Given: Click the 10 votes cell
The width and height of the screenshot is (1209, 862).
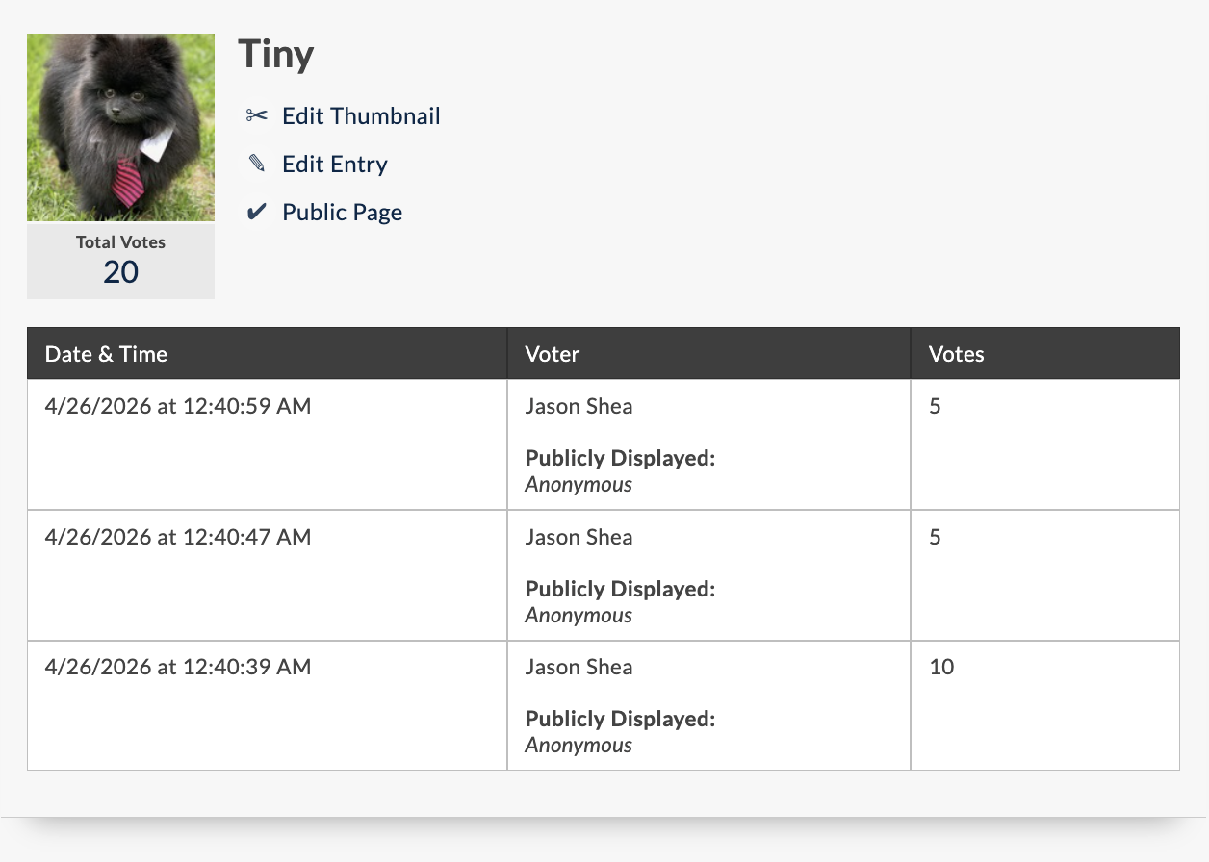Looking at the screenshot, I should coord(1044,705).
